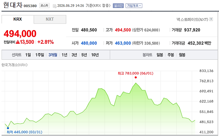Click the stock code 005380

coord(30,6)
